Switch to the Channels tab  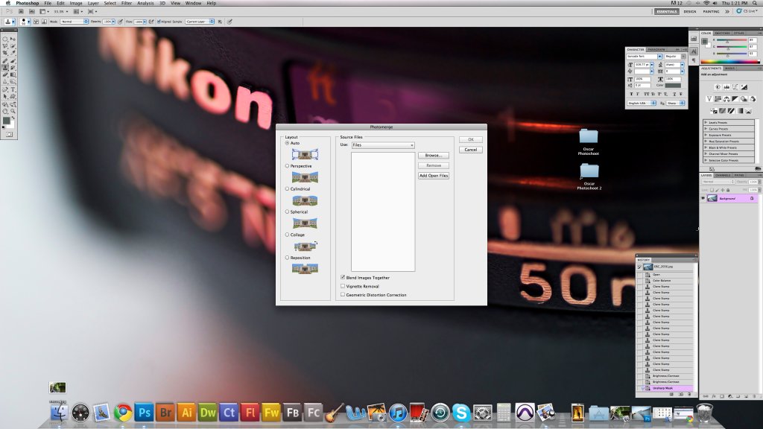click(x=723, y=175)
